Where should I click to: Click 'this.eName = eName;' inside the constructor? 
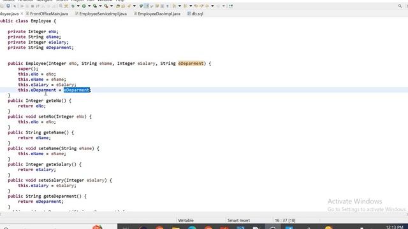(x=42, y=80)
